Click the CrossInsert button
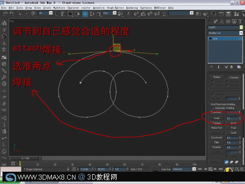 click(x=217, y=137)
